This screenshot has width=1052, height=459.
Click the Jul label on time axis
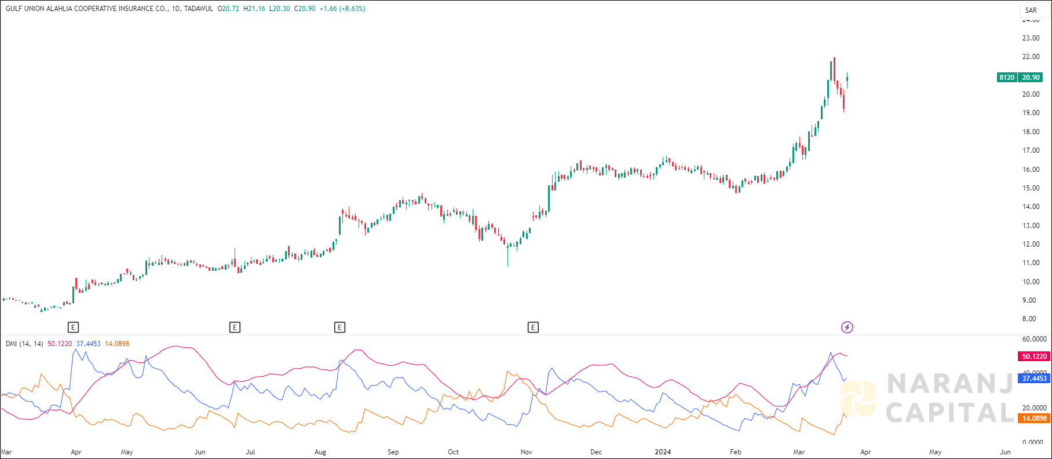(x=250, y=452)
